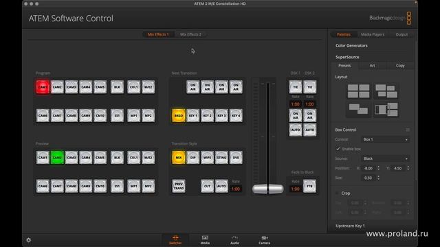Adjust Position Y value stepper
Image resolution: width=440 pixels, height=247 pixels.
[x=408, y=168]
